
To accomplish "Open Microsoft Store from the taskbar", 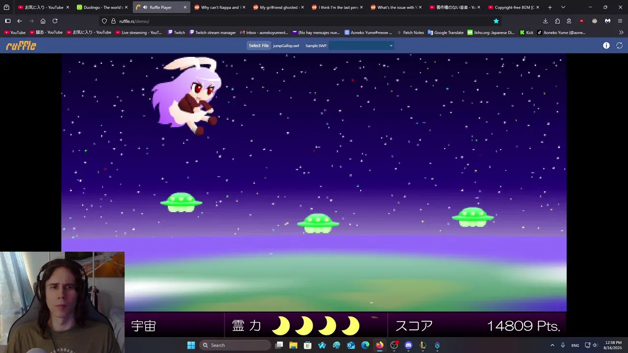I will pos(308,345).
